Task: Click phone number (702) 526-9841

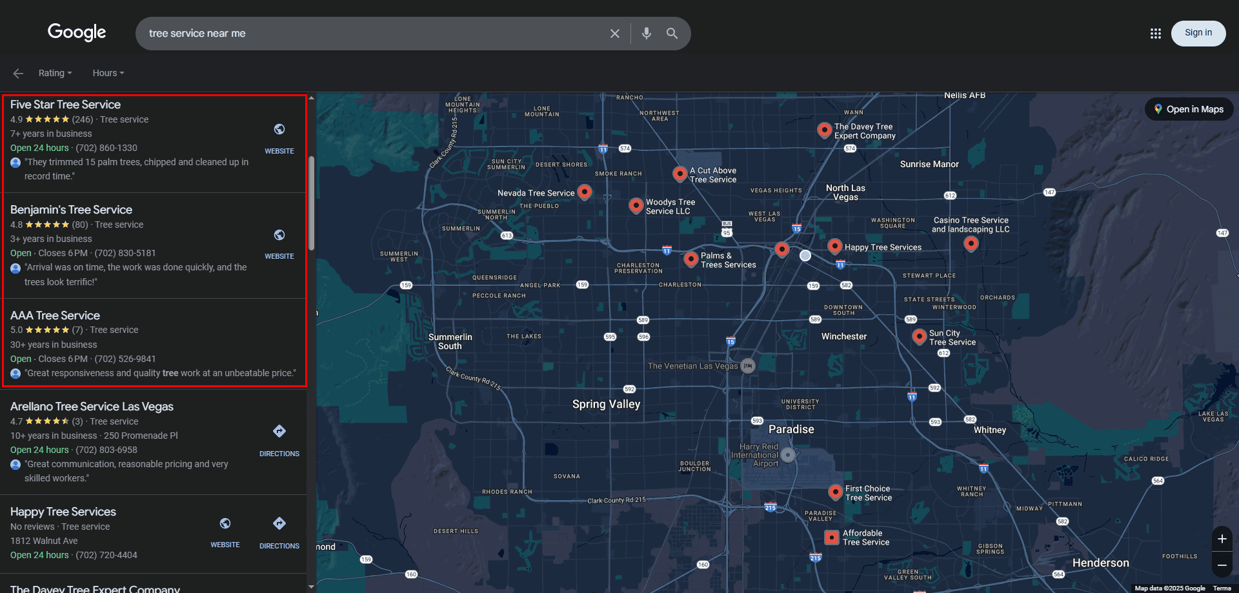Action: pyautogui.click(x=125, y=359)
